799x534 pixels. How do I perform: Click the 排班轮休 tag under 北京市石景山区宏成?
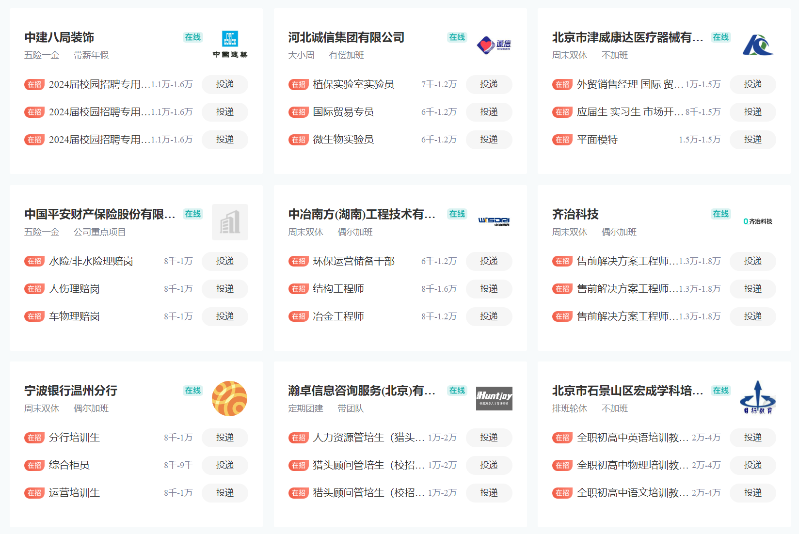point(570,408)
